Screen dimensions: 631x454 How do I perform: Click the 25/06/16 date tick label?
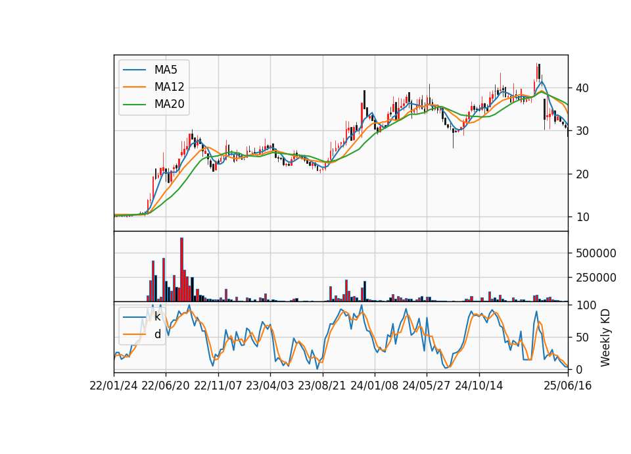click(568, 386)
